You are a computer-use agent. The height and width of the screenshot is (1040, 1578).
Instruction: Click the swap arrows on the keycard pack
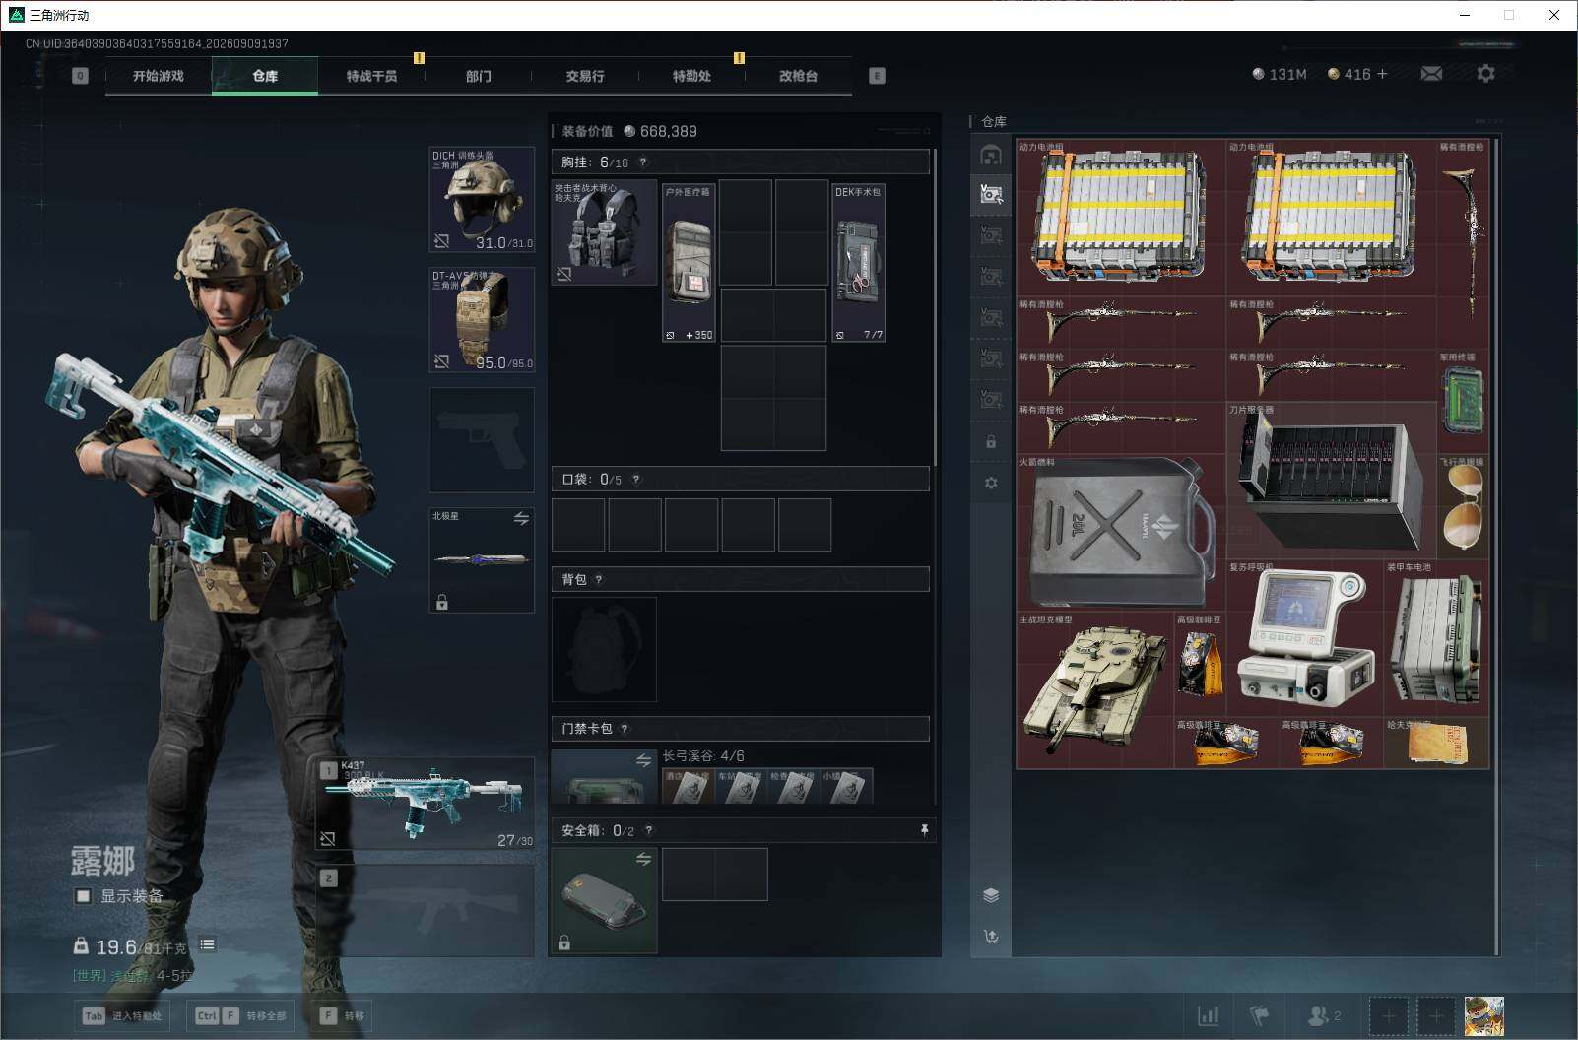tap(643, 760)
